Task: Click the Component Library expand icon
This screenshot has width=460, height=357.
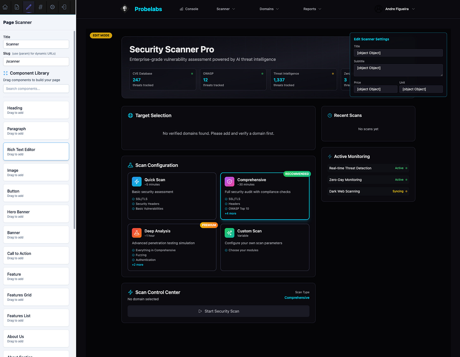Action: (x=5, y=73)
